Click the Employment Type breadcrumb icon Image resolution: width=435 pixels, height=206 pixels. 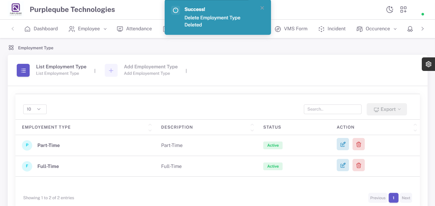(x=11, y=48)
